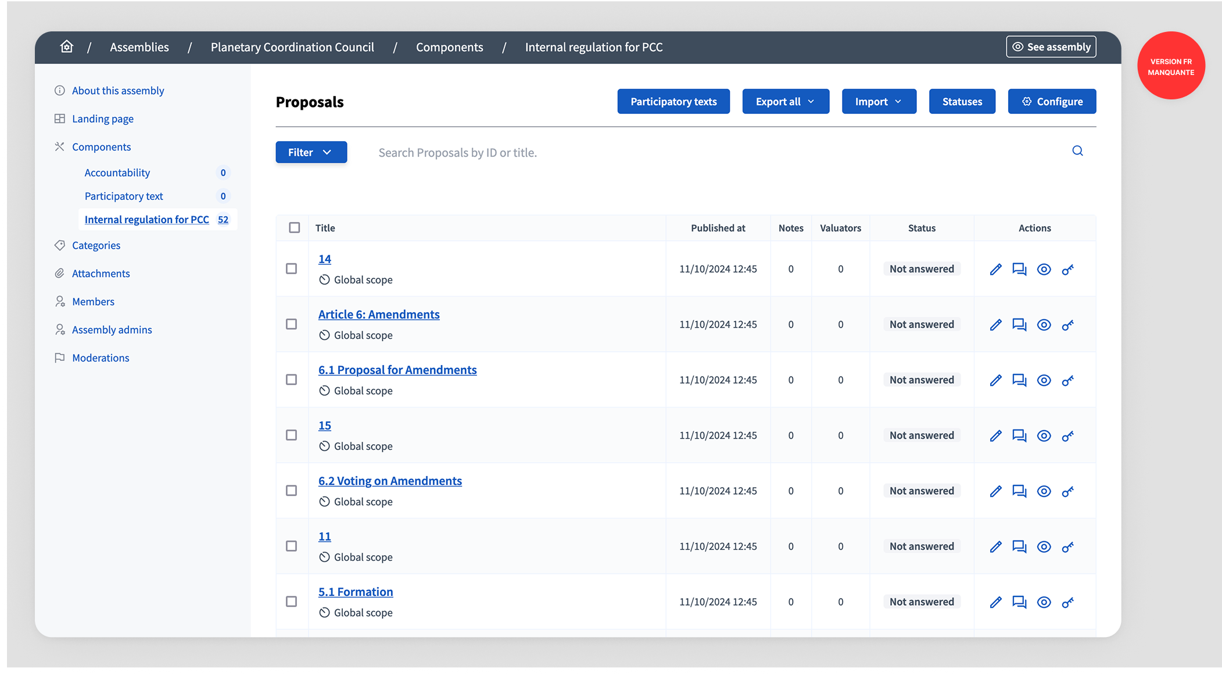Image resolution: width=1222 pixels, height=676 pixels.
Task: Check the 5.1 Formation checkbox
Action: [292, 602]
